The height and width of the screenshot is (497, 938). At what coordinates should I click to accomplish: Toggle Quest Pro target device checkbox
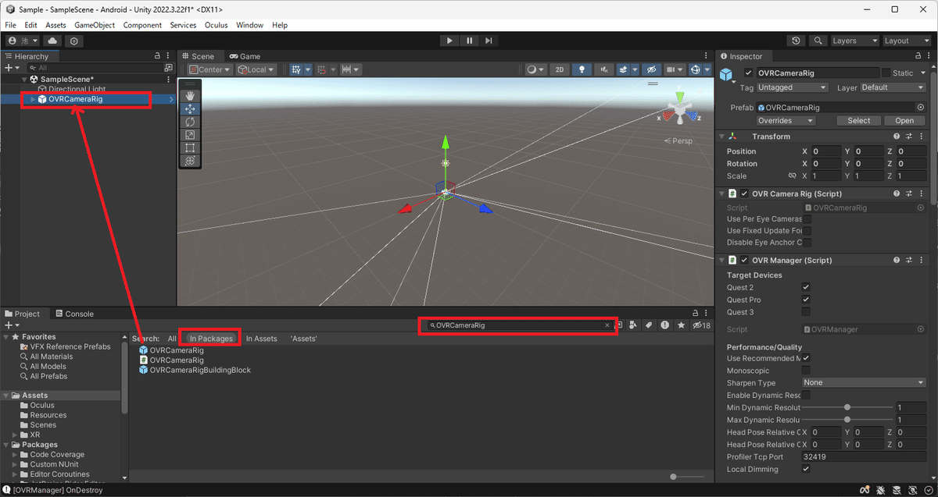(806, 300)
